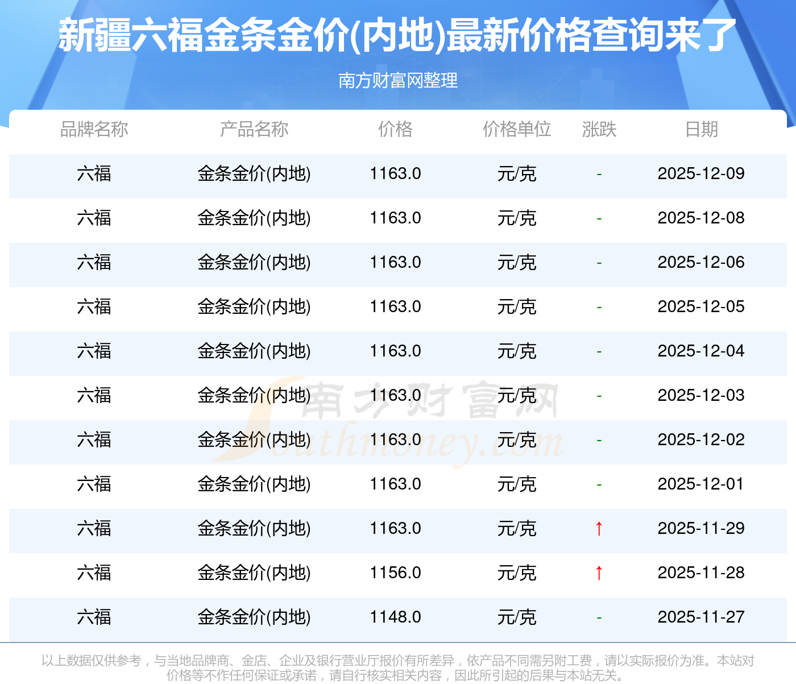796x684 pixels.
Task: Select the 涨跌 column header
Action: click(x=599, y=129)
